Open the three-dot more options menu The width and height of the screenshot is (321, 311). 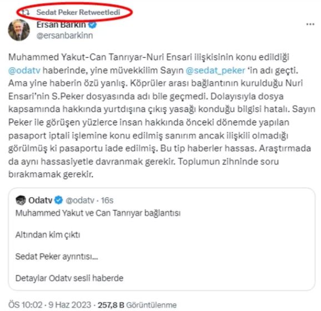tap(310, 24)
